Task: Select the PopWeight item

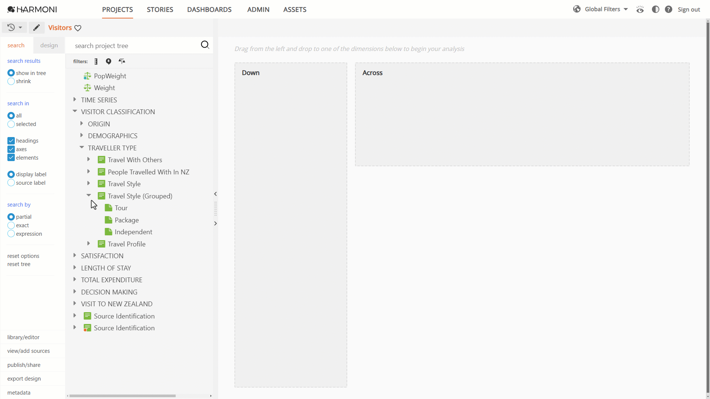Action: pyautogui.click(x=110, y=76)
